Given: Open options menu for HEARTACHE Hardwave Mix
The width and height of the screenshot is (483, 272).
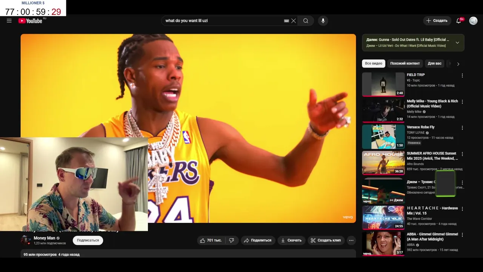Looking at the screenshot, I should pyautogui.click(x=462, y=209).
